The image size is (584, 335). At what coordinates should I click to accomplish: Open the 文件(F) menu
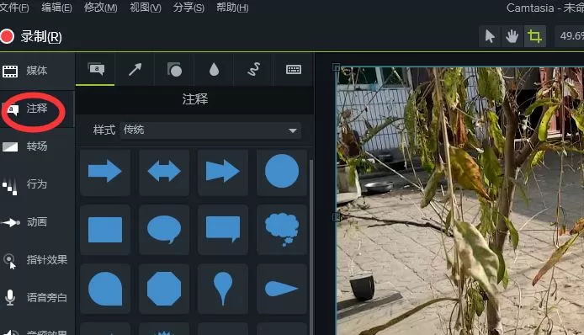coord(14,8)
